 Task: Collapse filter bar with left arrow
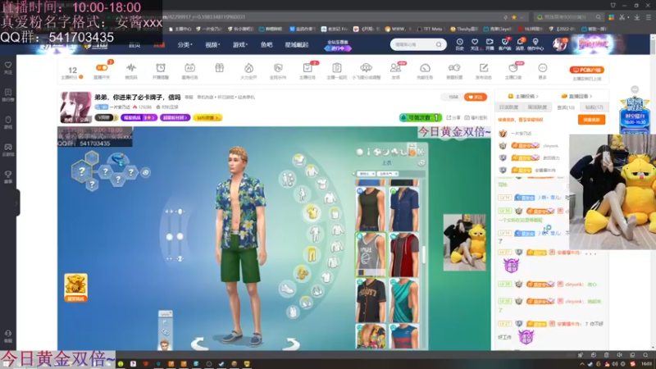[x=353, y=174]
